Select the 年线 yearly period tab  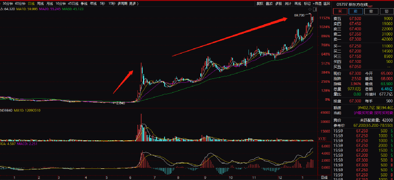[x=93, y=3]
